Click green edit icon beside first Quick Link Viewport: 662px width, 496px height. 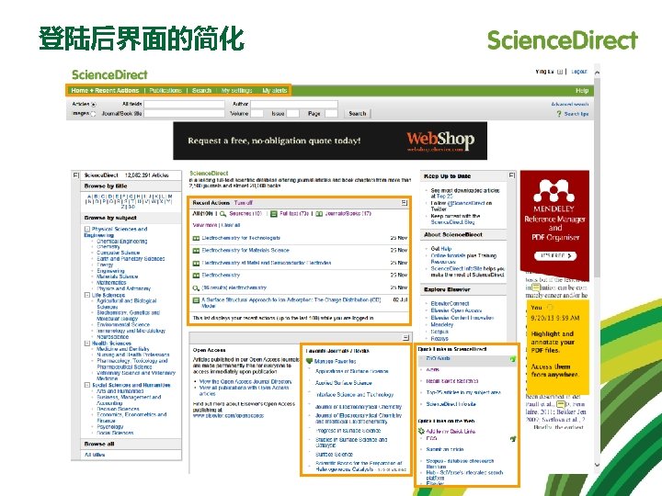512,359
